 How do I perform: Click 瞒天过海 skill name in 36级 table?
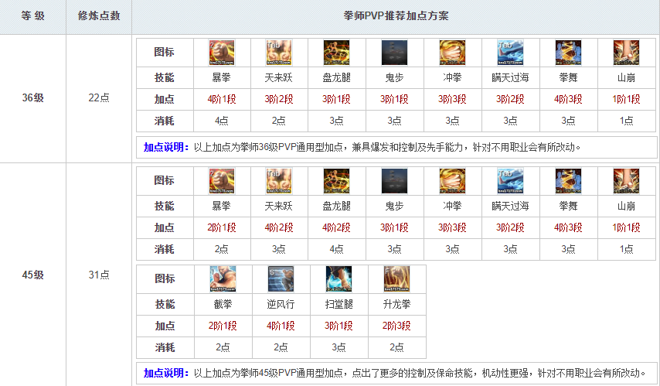point(511,78)
